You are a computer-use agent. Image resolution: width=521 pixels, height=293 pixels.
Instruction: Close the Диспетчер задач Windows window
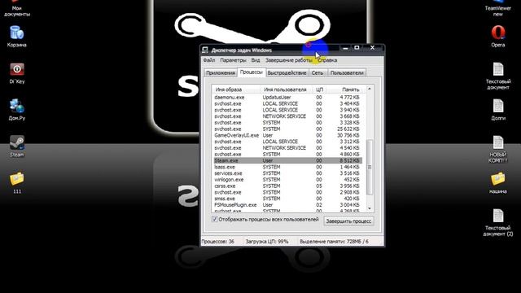click(x=373, y=48)
